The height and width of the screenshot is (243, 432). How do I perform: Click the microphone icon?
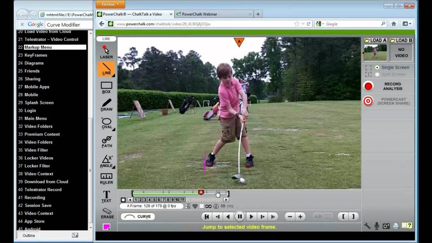[377, 226]
